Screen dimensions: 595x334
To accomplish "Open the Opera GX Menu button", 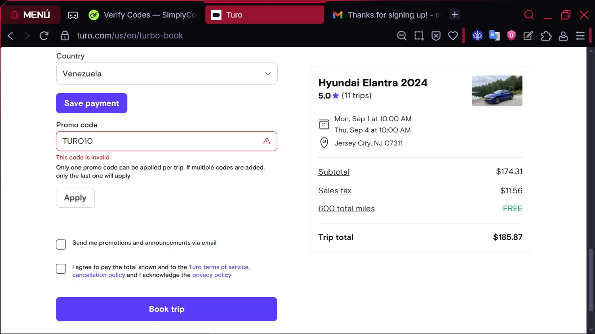I will tap(31, 15).
